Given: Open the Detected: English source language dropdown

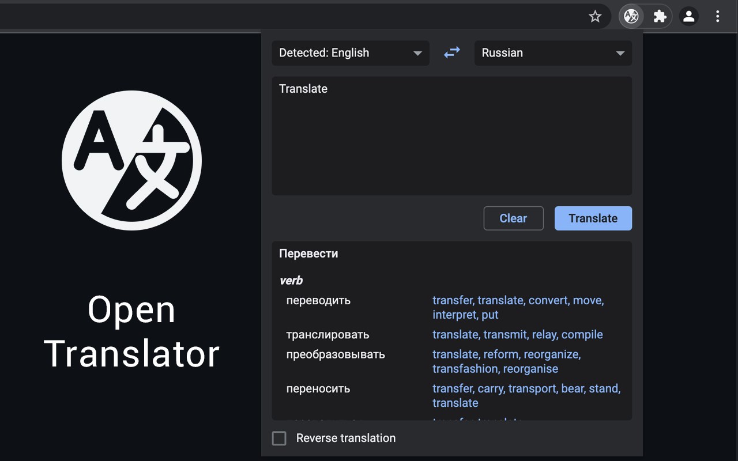Looking at the screenshot, I should (351, 53).
